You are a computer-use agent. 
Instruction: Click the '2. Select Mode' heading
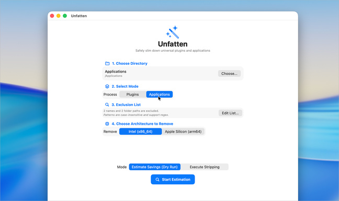point(125,87)
